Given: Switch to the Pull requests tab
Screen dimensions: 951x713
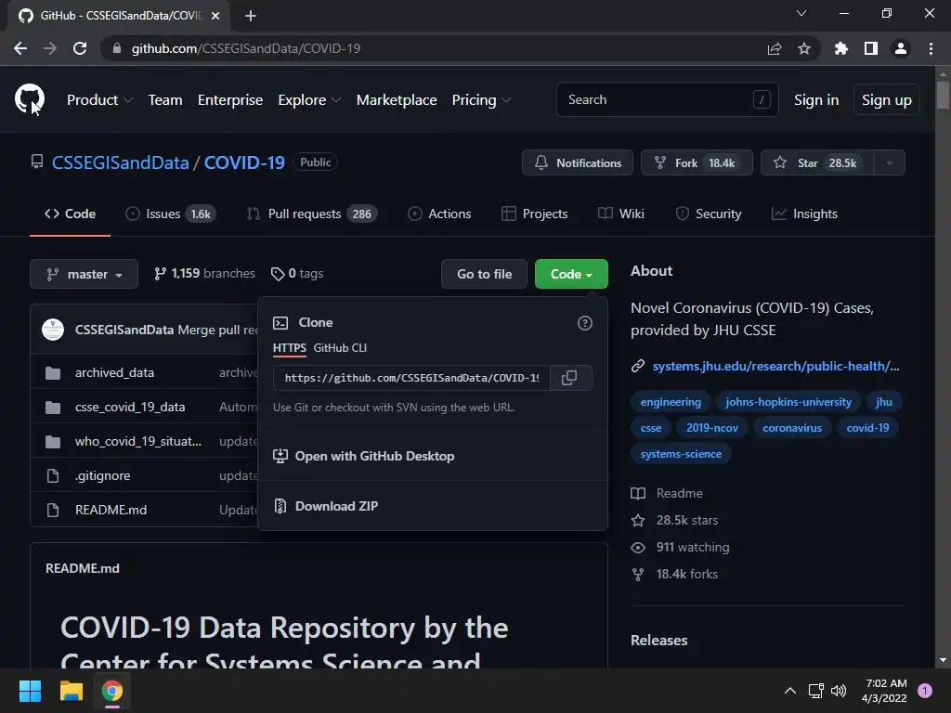Looking at the screenshot, I should click(x=312, y=214).
